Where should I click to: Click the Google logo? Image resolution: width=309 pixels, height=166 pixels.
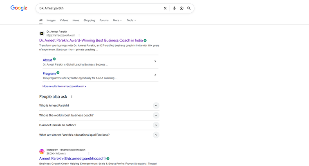tap(19, 8)
